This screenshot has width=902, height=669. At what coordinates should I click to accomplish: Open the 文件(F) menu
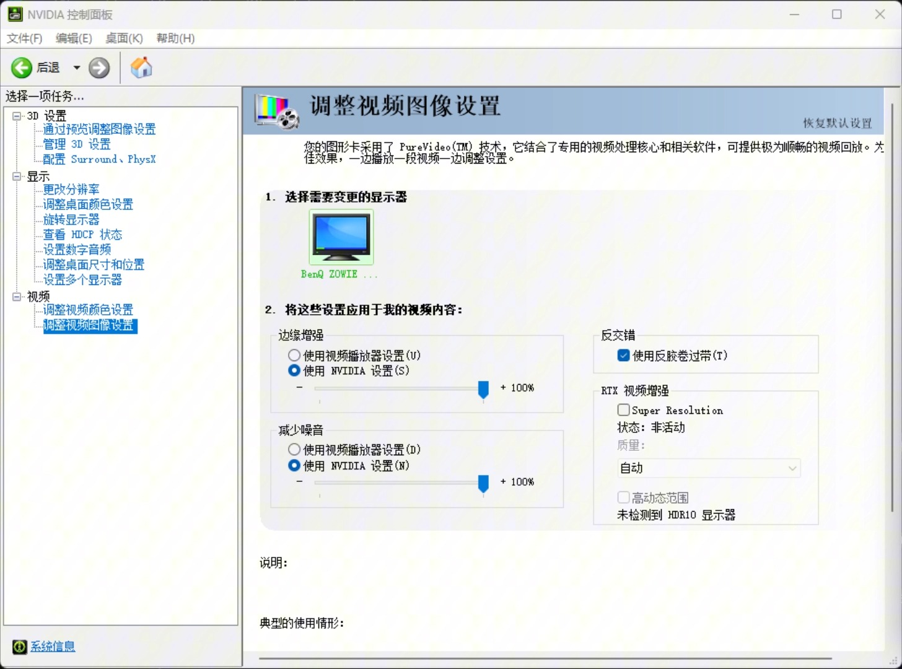click(24, 38)
